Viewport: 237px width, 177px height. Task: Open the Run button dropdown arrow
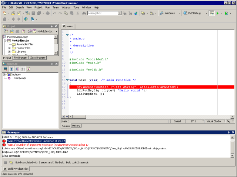pyautogui.click(x=221, y=13)
